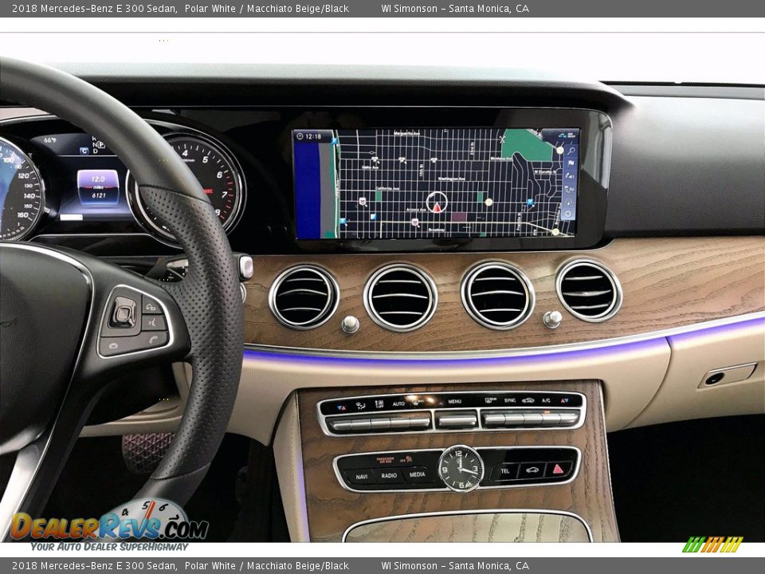Tap the Washington Ave label on map

pyautogui.click(x=451, y=179)
